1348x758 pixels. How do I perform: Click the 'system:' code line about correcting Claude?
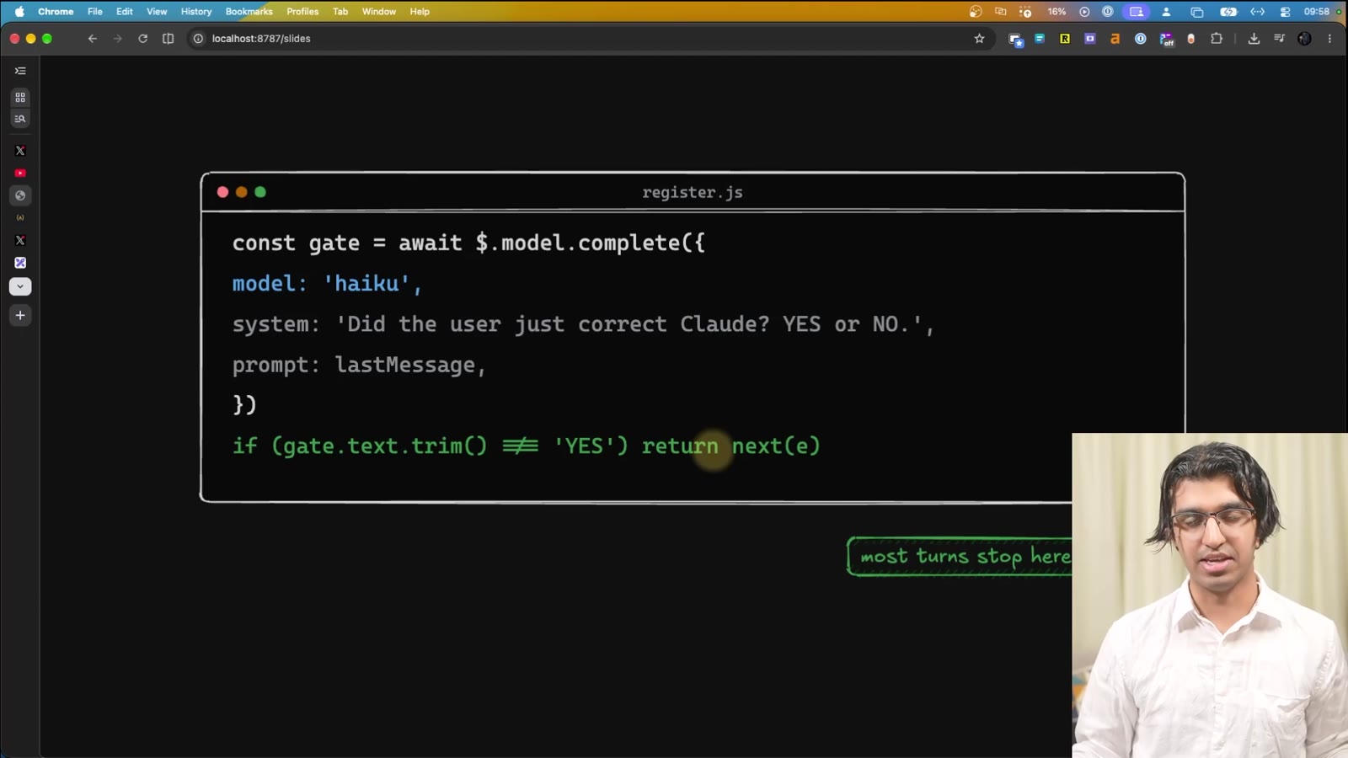(584, 324)
